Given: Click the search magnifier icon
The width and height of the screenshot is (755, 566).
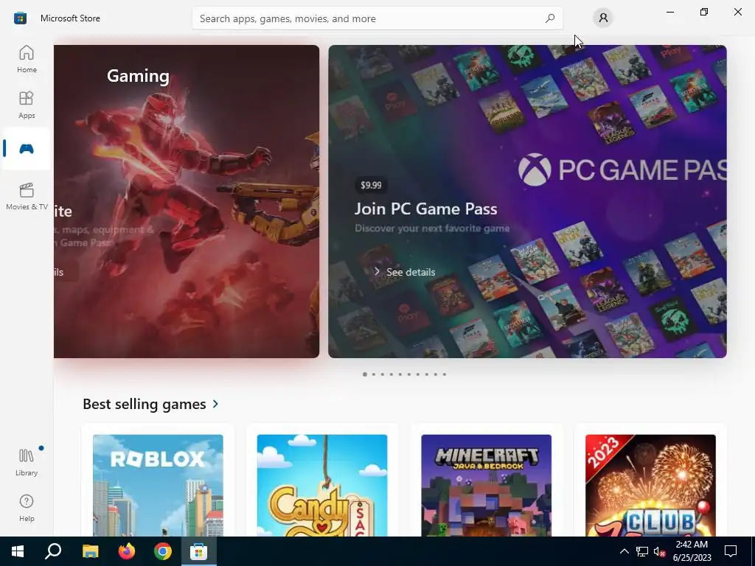Looking at the screenshot, I should click(549, 18).
